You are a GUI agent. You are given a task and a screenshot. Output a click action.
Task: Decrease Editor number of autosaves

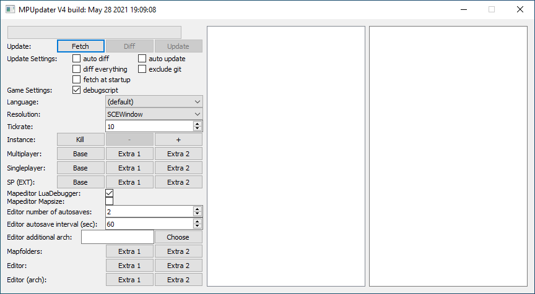198,214
